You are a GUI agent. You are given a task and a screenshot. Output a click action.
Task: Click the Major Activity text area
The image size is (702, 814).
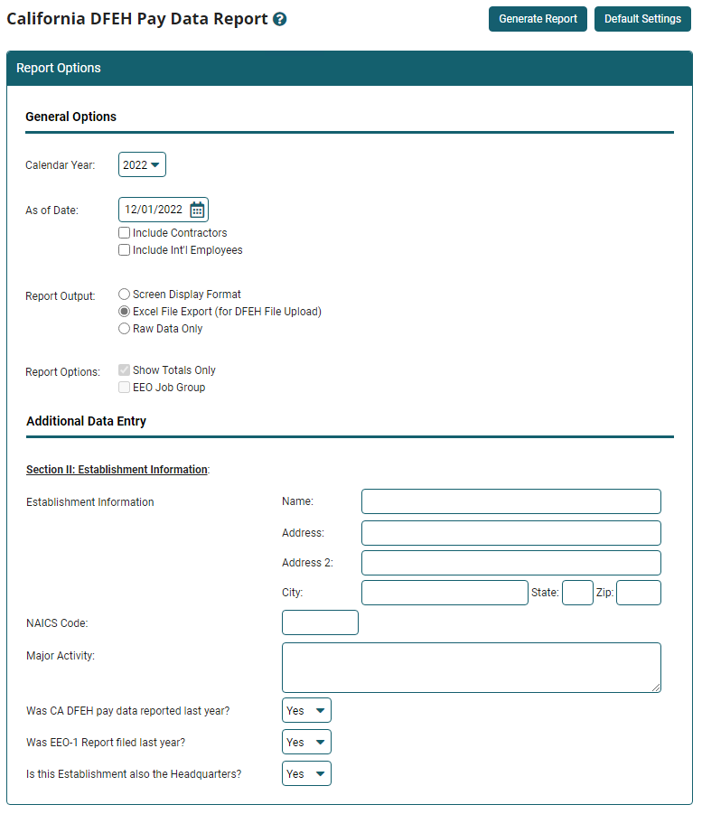coord(471,668)
